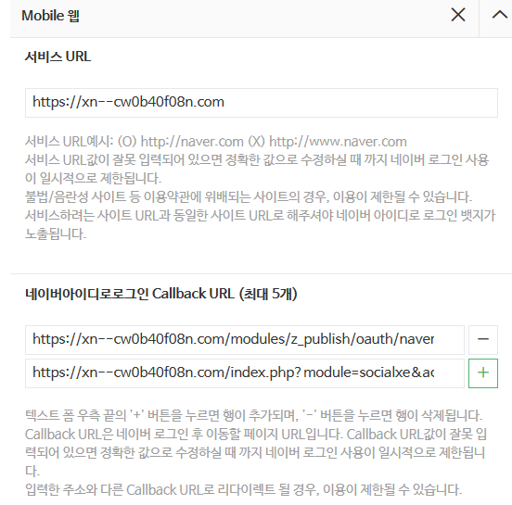Click the help line describing '+' and '-' buttons
This screenshot has height=505, width=512.
pos(253,415)
